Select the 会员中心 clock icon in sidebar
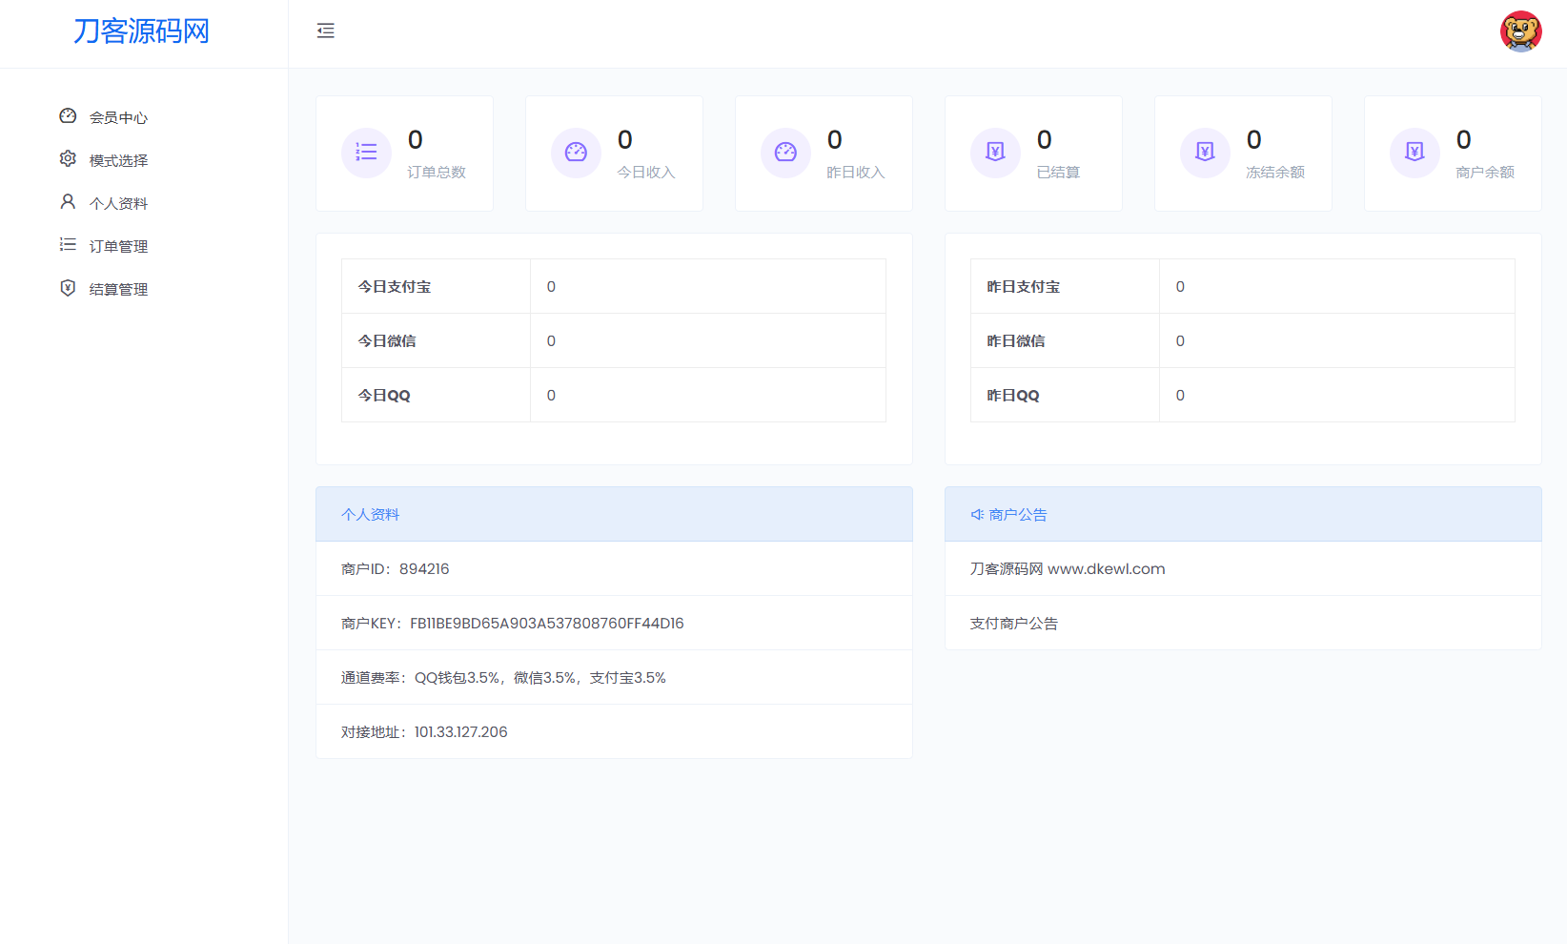 click(x=68, y=115)
